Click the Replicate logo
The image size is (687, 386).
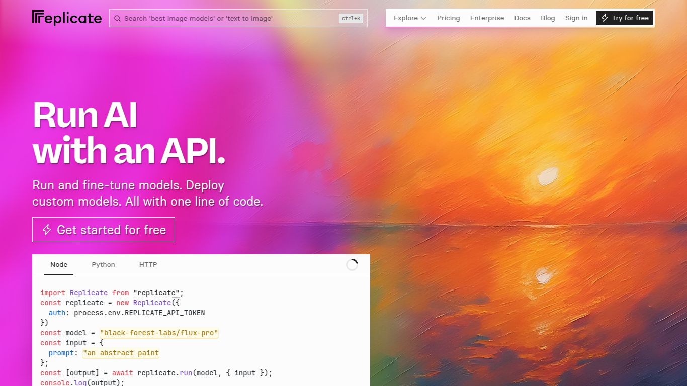point(67,18)
